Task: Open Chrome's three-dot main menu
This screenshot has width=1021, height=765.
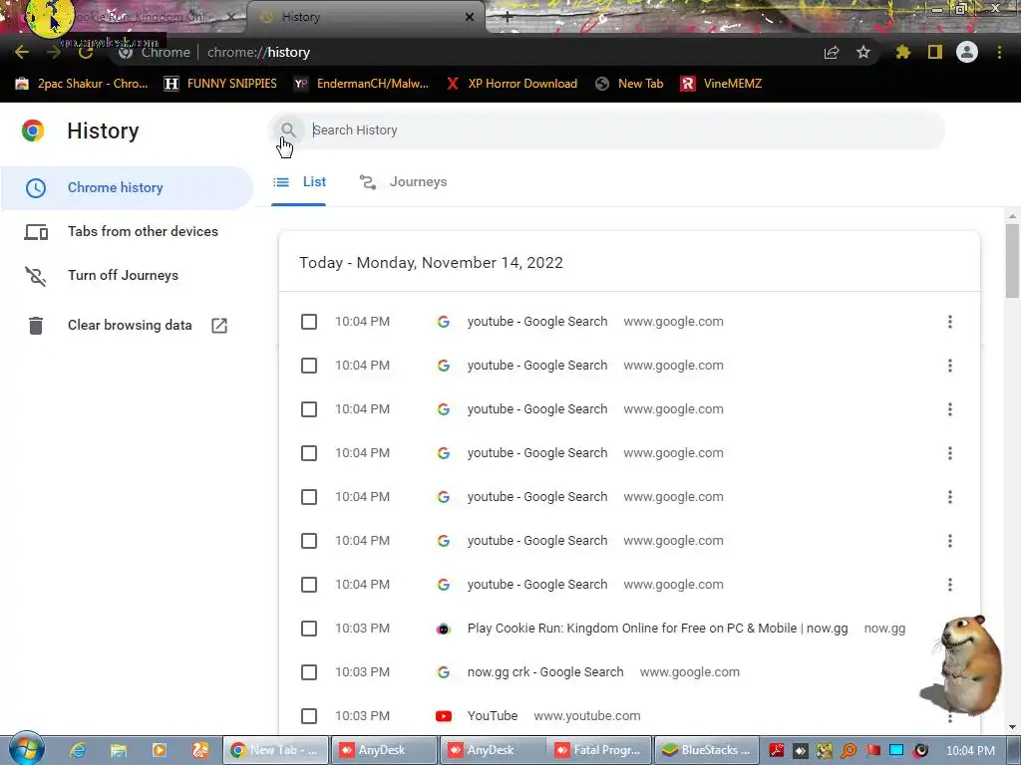Action: pos(999,52)
